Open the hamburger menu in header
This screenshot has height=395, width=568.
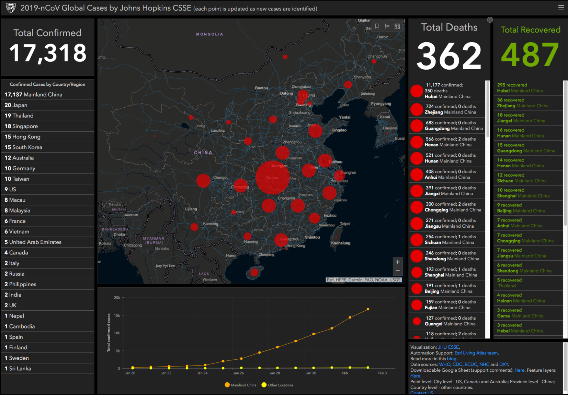(x=561, y=8)
